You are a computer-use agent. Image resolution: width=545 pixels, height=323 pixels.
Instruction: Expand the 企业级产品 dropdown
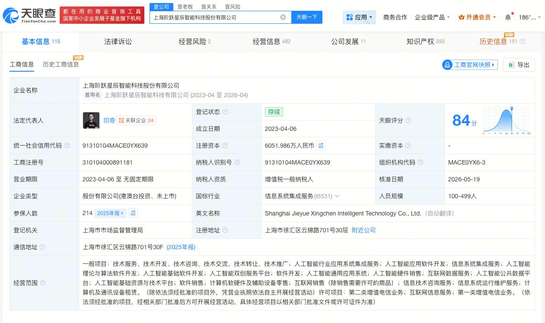[432, 17]
